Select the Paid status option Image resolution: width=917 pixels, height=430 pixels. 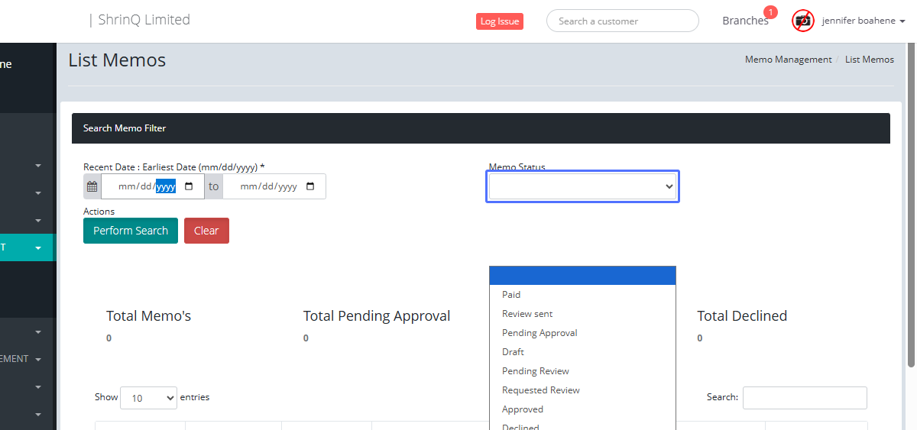click(511, 295)
